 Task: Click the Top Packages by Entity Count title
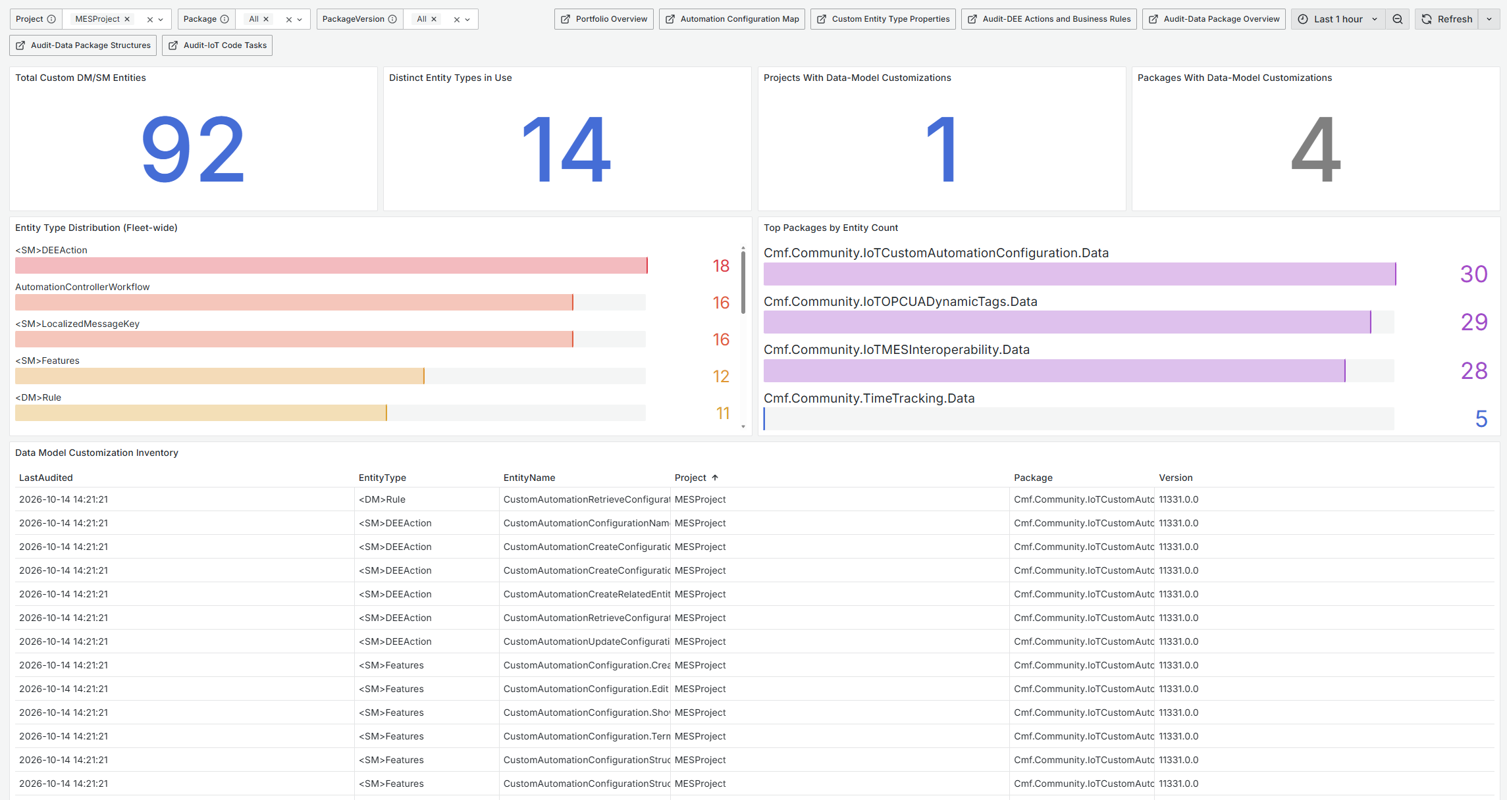(x=831, y=228)
